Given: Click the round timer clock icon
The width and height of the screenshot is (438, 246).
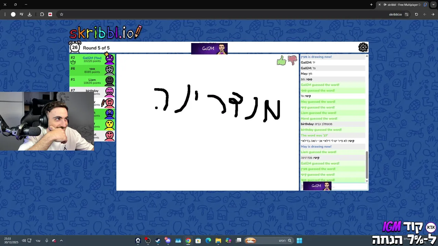Looking at the screenshot, I should point(75,47).
